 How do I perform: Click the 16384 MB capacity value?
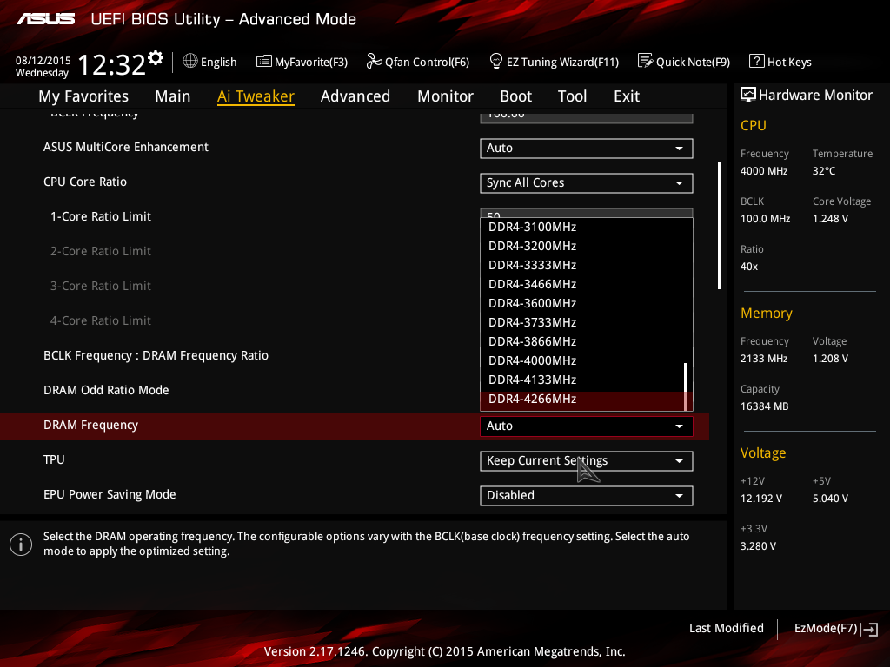(764, 406)
